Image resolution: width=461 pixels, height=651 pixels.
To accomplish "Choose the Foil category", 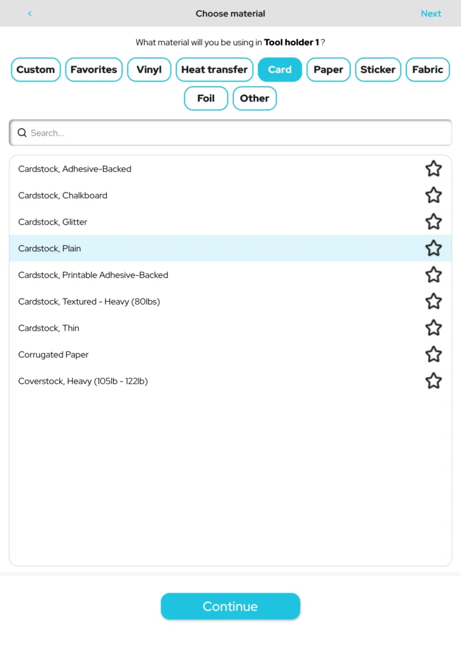I will (x=205, y=99).
